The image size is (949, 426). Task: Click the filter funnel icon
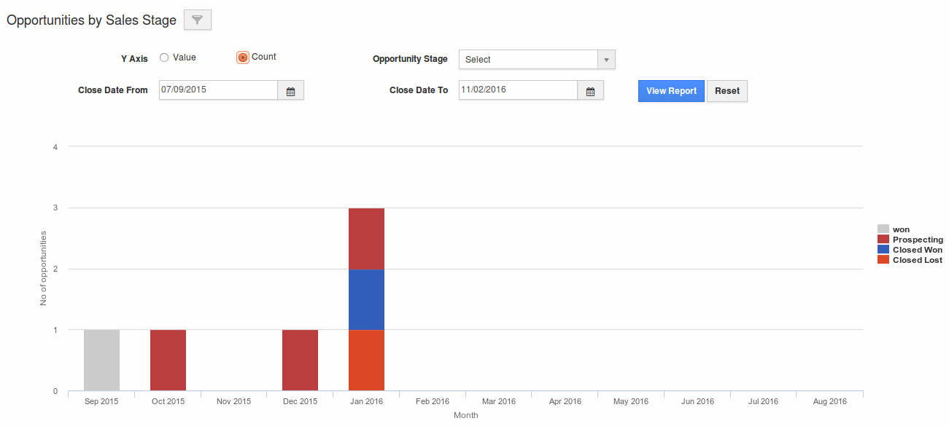click(x=197, y=20)
